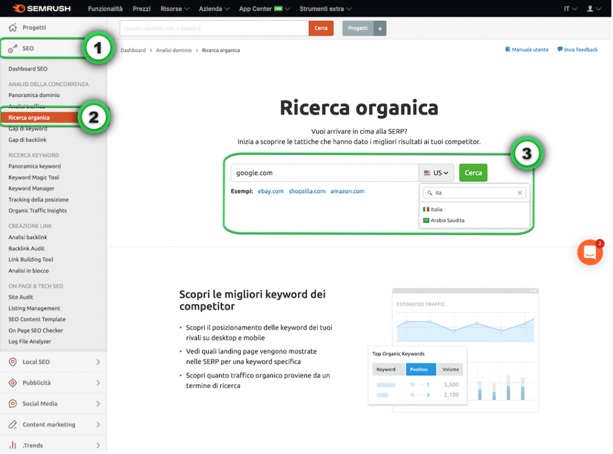The width and height of the screenshot is (613, 454).
Task: Open Listing Management
Action: point(34,308)
